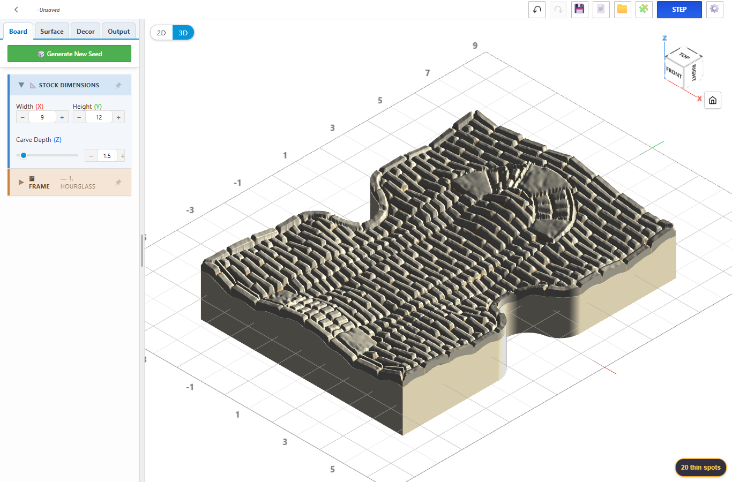
Task: Click the Carve Depth number field
Action: [107, 156]
